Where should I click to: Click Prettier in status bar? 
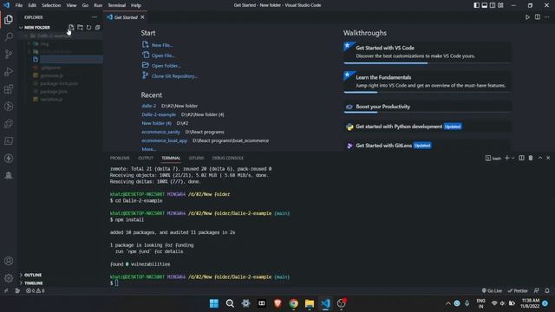point(518,291)
